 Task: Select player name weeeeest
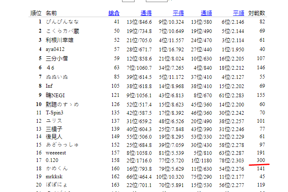[x=56, y=153]
